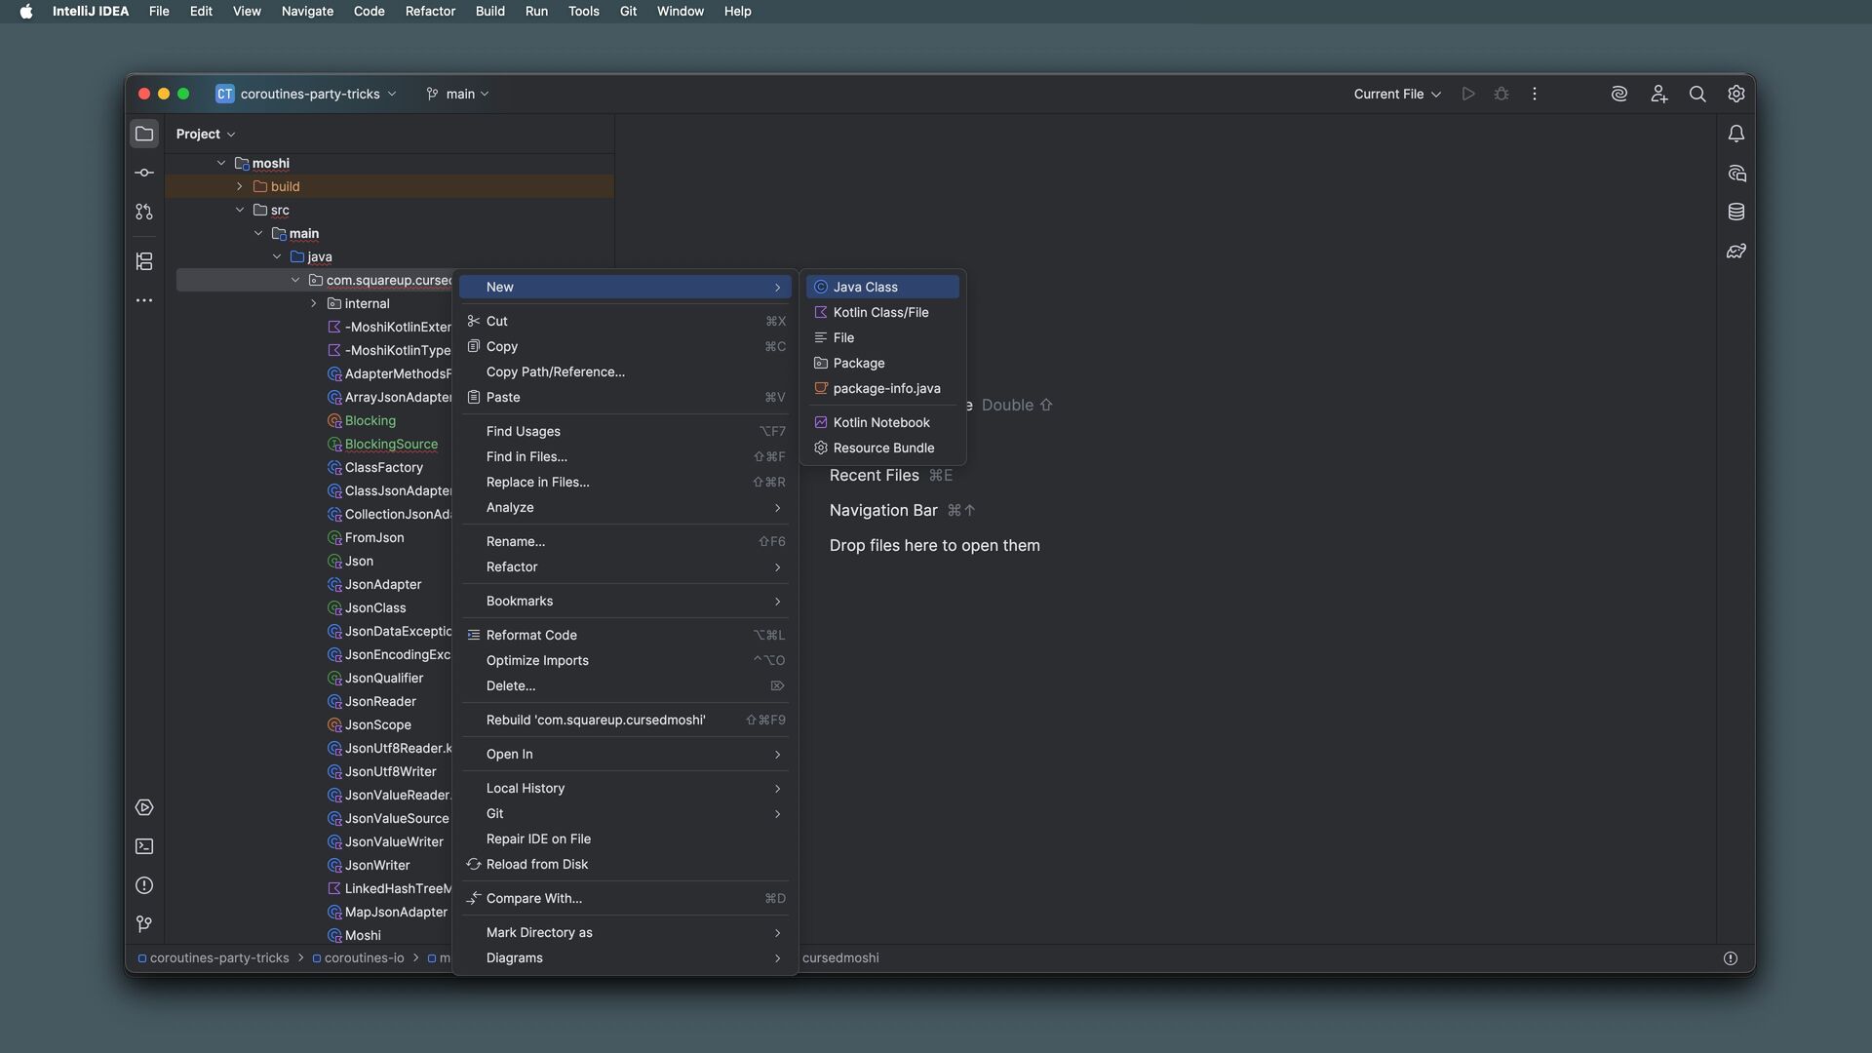The height and width of the screenshot is (1053, 1872).
Task: Select the JsonWriter file in tree
Action: coord(377,866)
